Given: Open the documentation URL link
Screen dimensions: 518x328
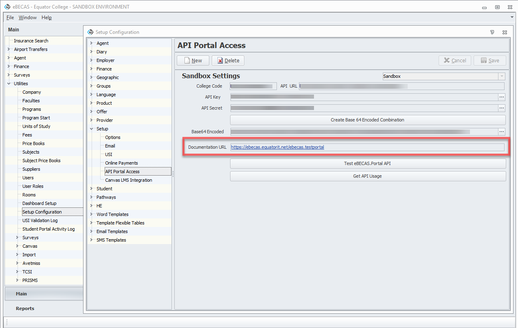Looking at the screenshot, I should click(x=277, y=147).
